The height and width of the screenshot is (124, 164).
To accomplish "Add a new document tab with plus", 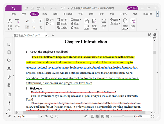I will click(x=53, y=35).
